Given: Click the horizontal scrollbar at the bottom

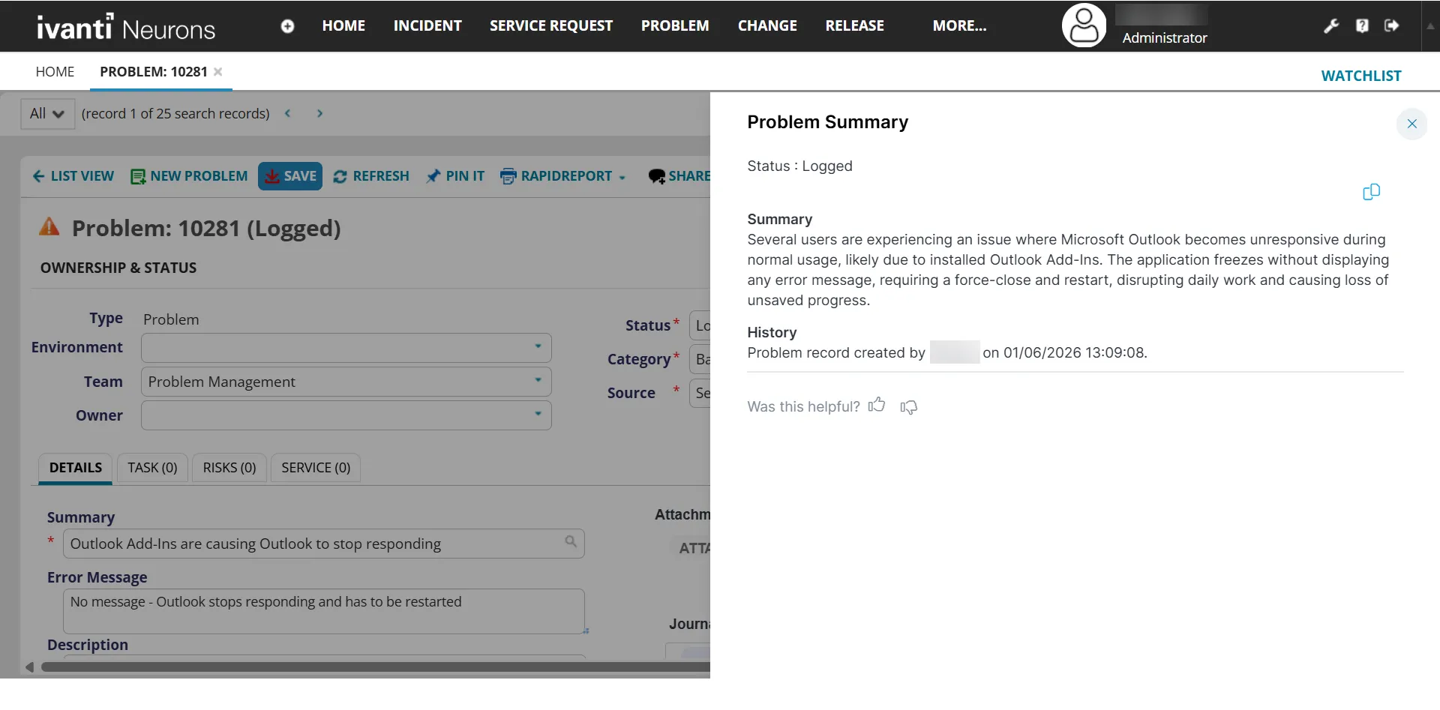Looking at the screenshot, I should click(x=375, y=667).
